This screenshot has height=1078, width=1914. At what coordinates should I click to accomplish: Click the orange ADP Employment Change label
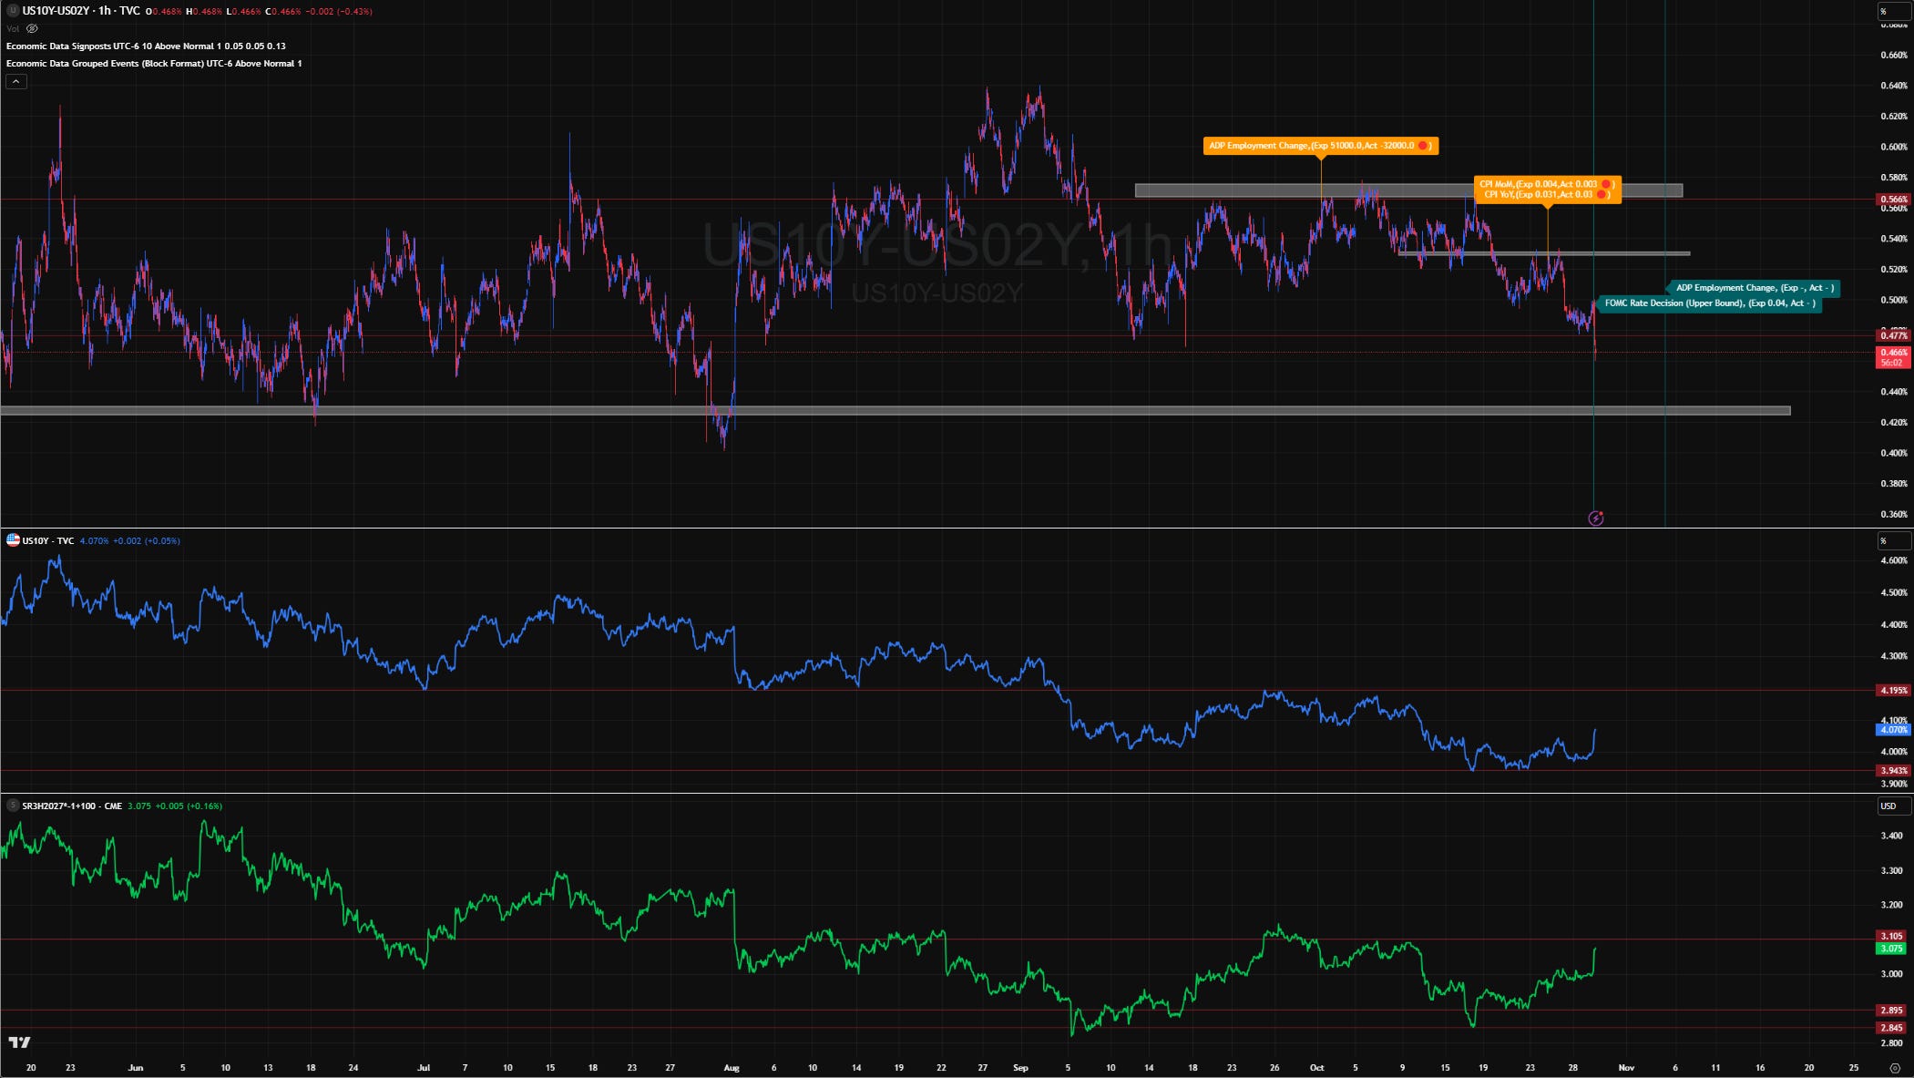pos(1320,146)
